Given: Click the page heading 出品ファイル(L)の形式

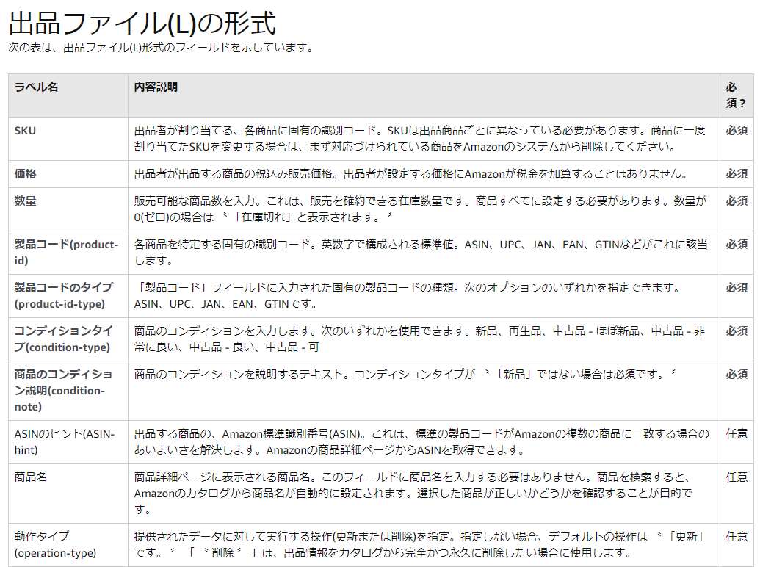Looking at the screenshot, I should (x=142, y=24).
